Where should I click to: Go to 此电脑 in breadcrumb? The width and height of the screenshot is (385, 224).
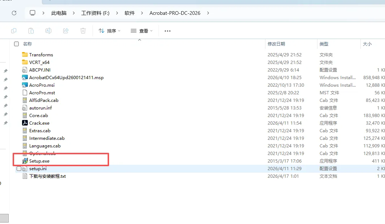(59, 13)
